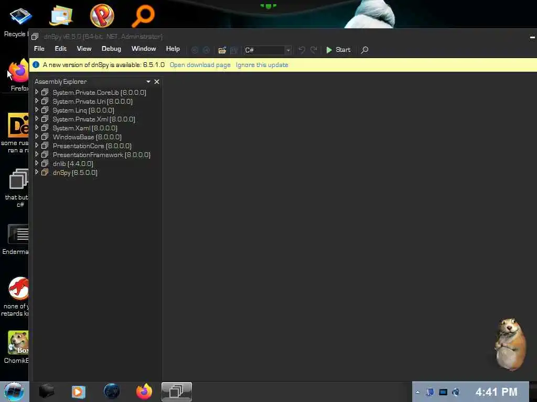Select dnlib (4.4.0.0) in the tree
537x402 pixels.
[x=73, y=163]
